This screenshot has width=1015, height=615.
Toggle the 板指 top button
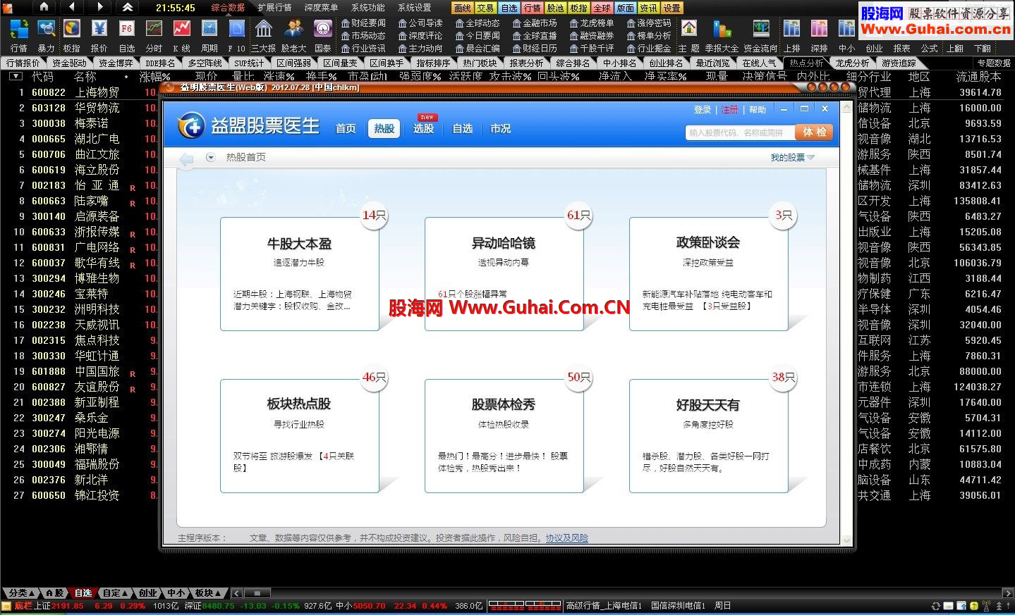pyautogui.click(x=578, y=8)
